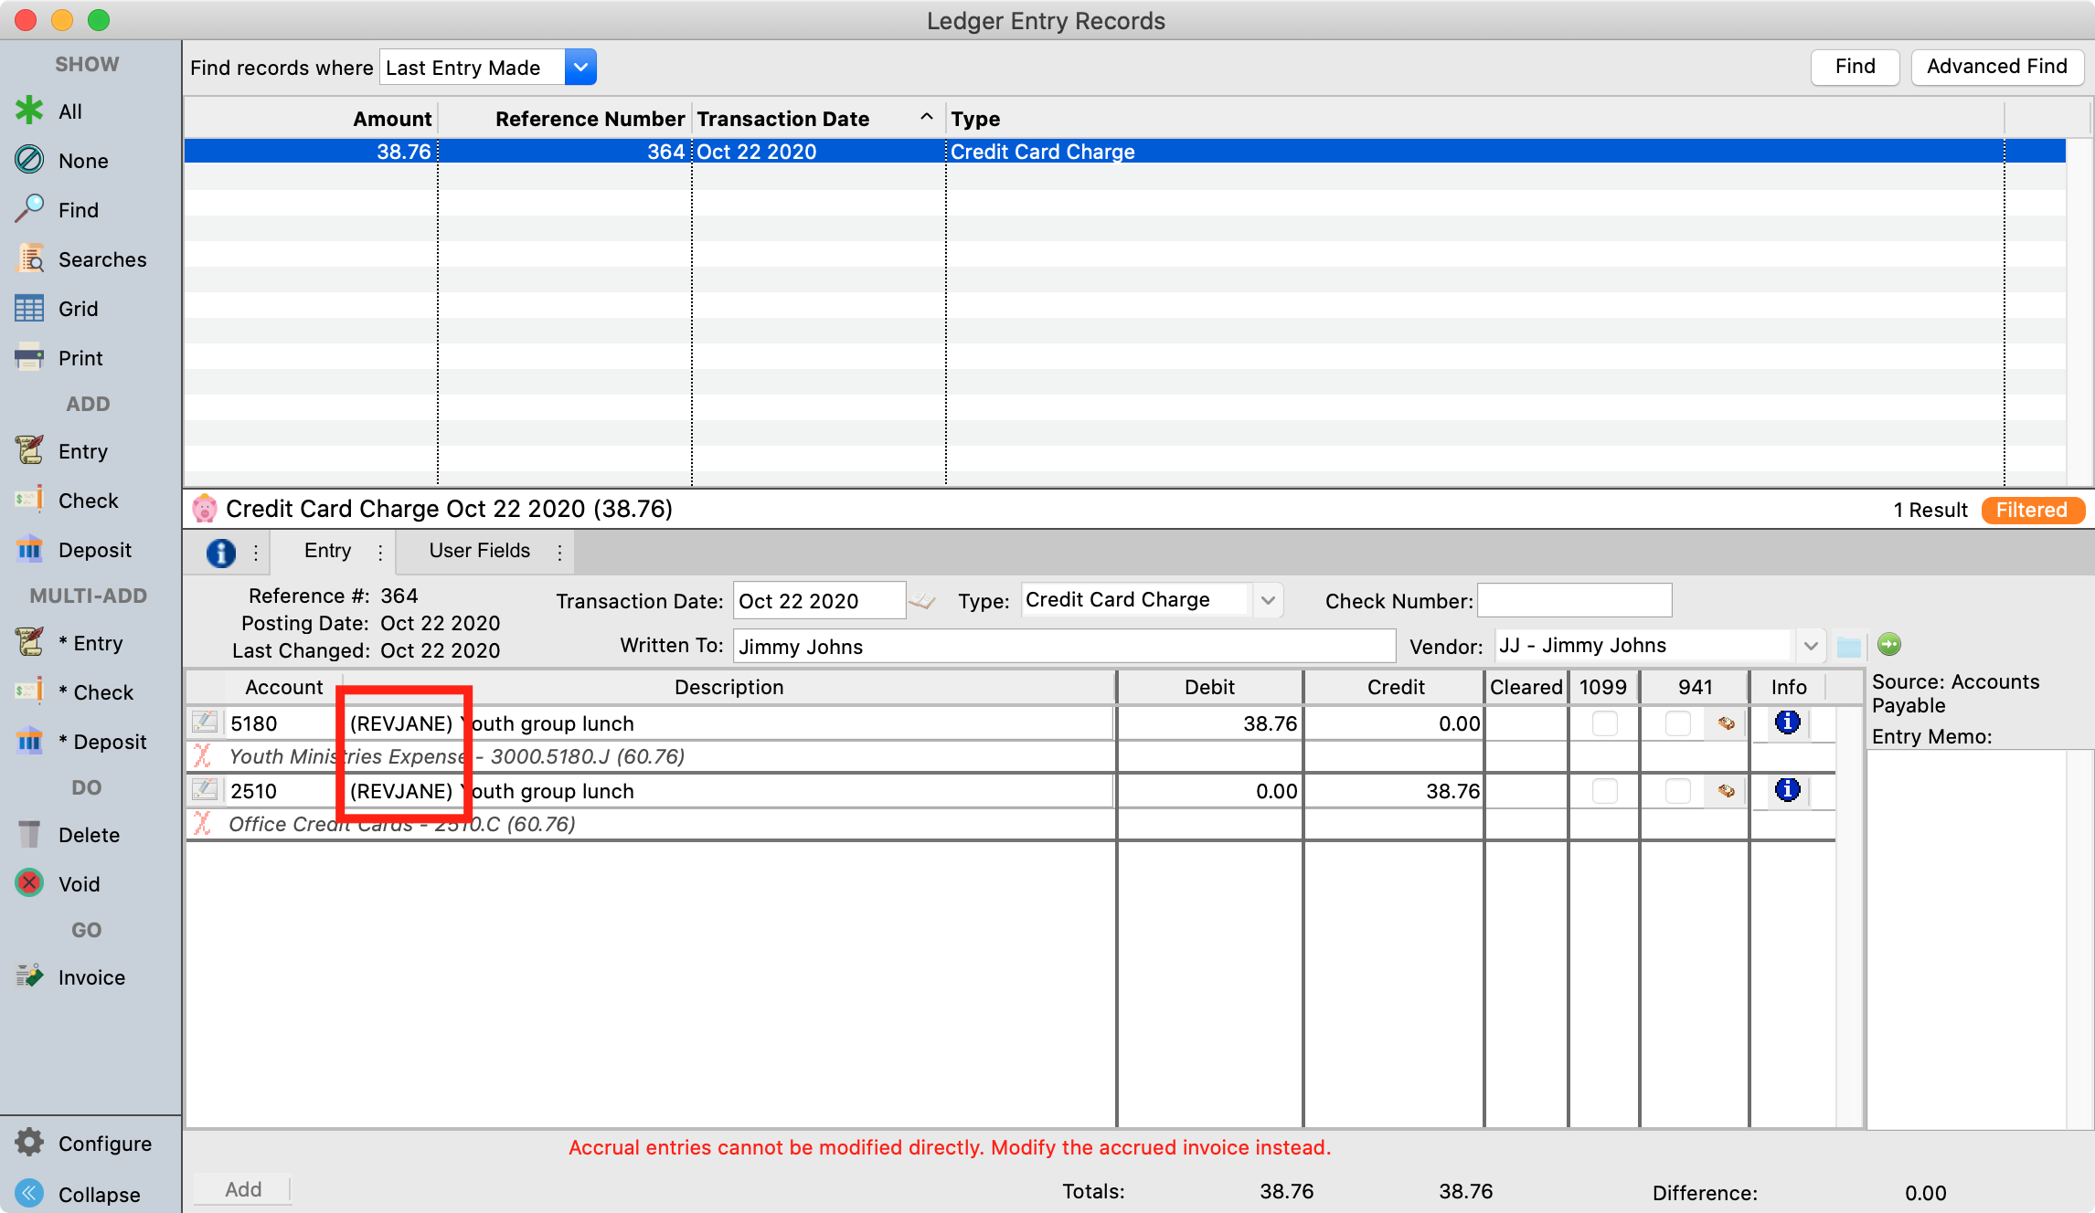Click the Searches sidebar icon

coord(29,259)
